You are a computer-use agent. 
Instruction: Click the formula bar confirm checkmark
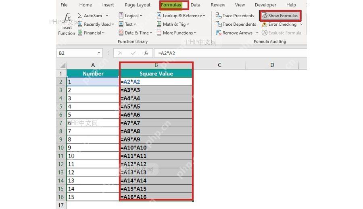pos(133,53)
